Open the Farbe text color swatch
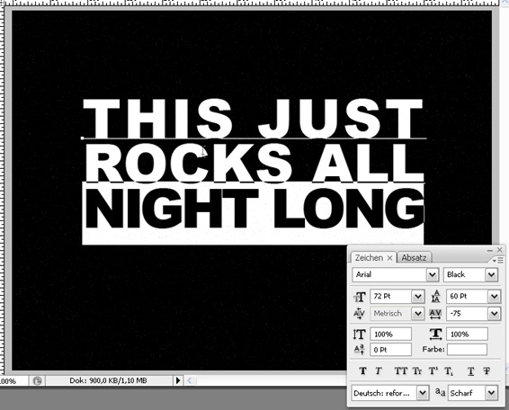Viewport: 509px width, 410px height. click(467, 350)
